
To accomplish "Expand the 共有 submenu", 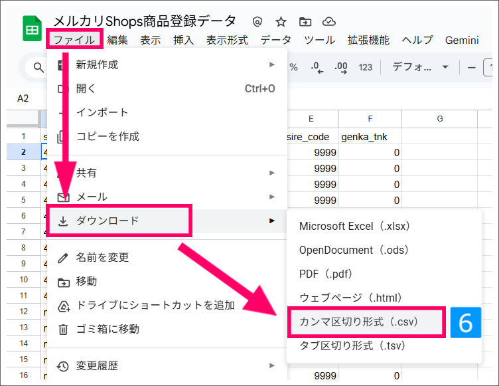I will pos(167,173).
